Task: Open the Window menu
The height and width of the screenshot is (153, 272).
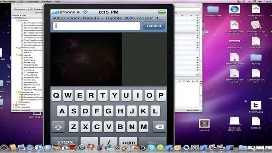Action: pos(46,1)
